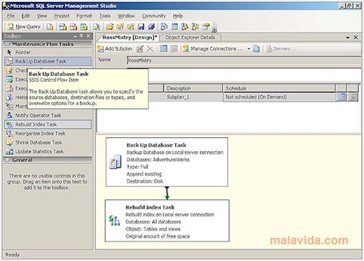Open the Tools menu
This screenshot has height=261, width=364.
(105, 16)
